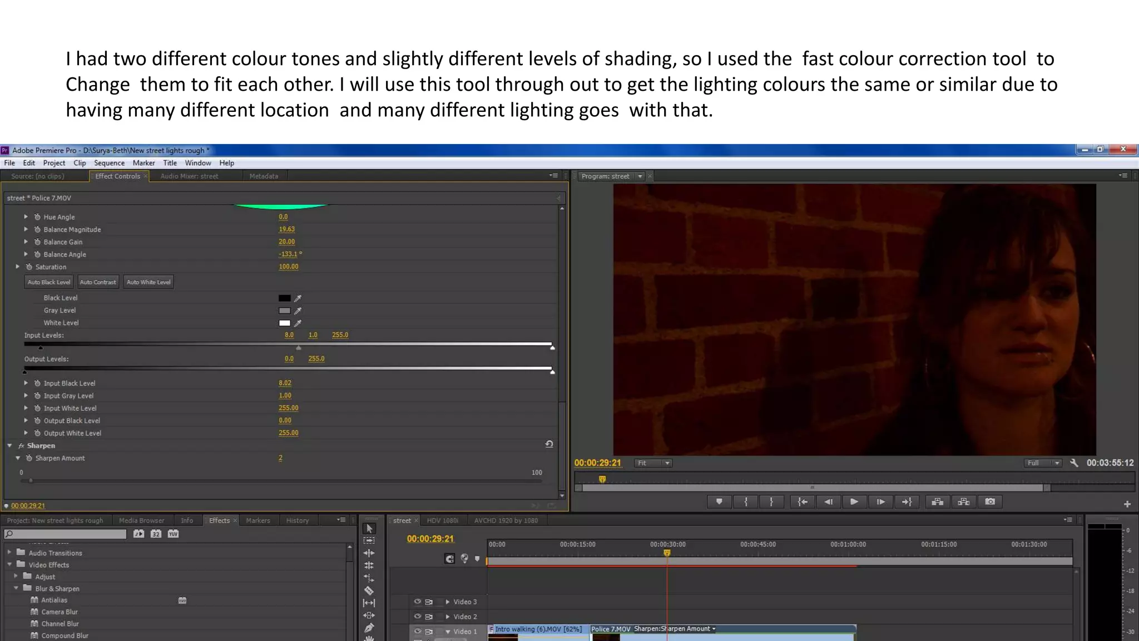Toggle Sync Lock on Video 3
Viewport: 1139px width, 641px height.
click(x=429, y=602)
